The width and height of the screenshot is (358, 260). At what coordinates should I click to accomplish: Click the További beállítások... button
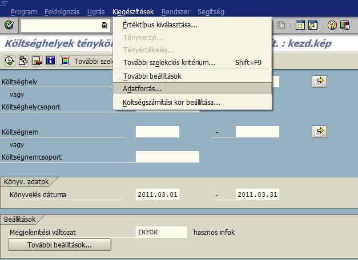tap(59, 245)
